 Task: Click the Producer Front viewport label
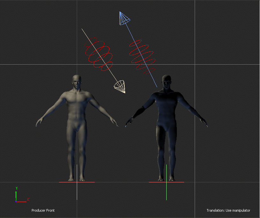coord(43,210)
